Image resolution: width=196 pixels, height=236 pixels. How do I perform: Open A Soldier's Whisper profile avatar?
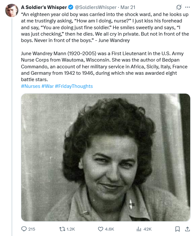(11, 10)
